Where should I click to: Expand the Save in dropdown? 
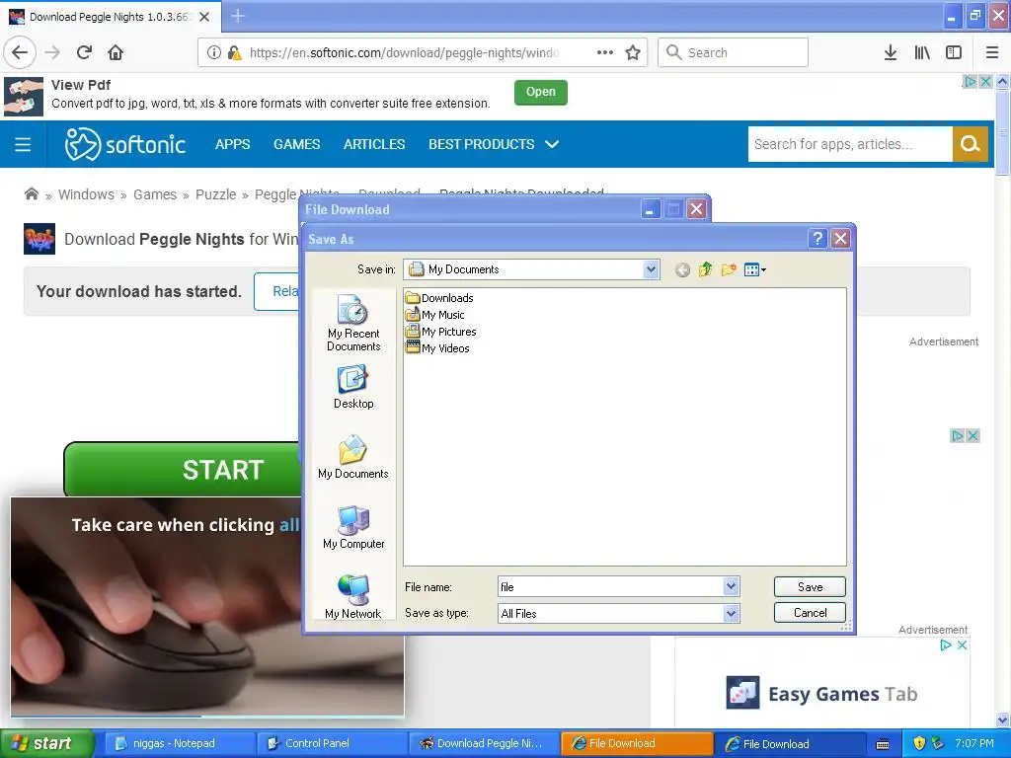[x=652, y=269]
